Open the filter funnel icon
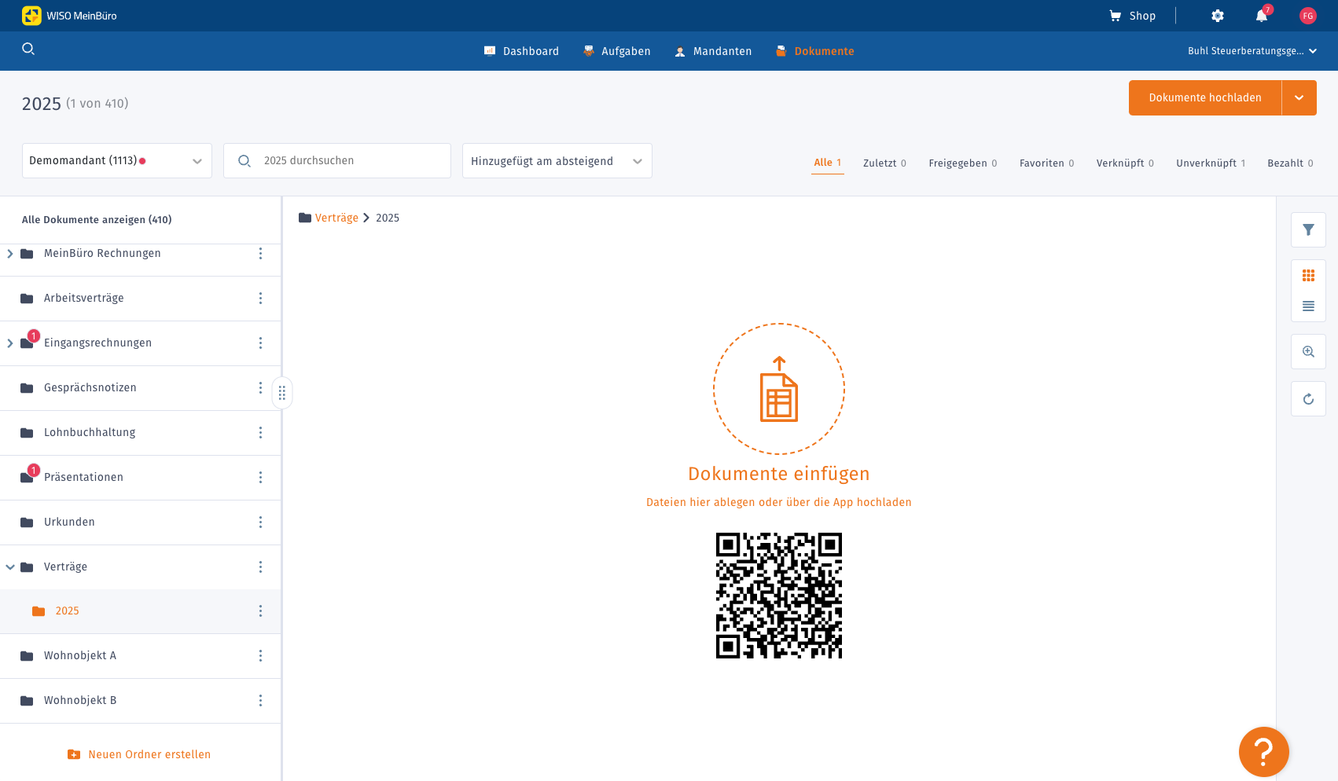Image resolution: width=1338 pixels, height=781 pixels. [1308, 229]
